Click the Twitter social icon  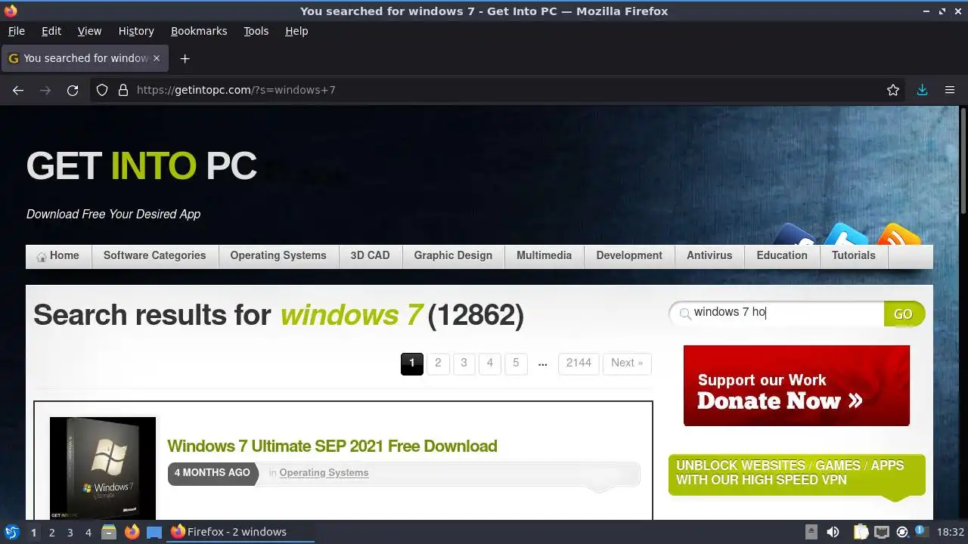[x=845, y=235]
